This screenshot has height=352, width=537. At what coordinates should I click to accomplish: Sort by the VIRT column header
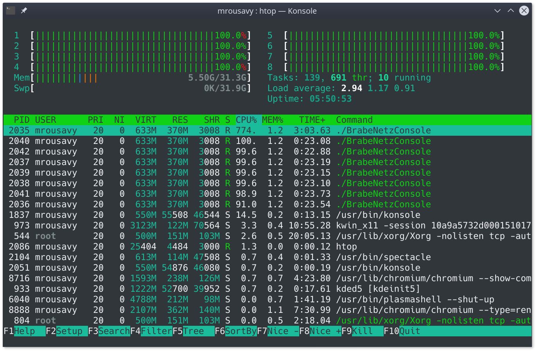146,120
